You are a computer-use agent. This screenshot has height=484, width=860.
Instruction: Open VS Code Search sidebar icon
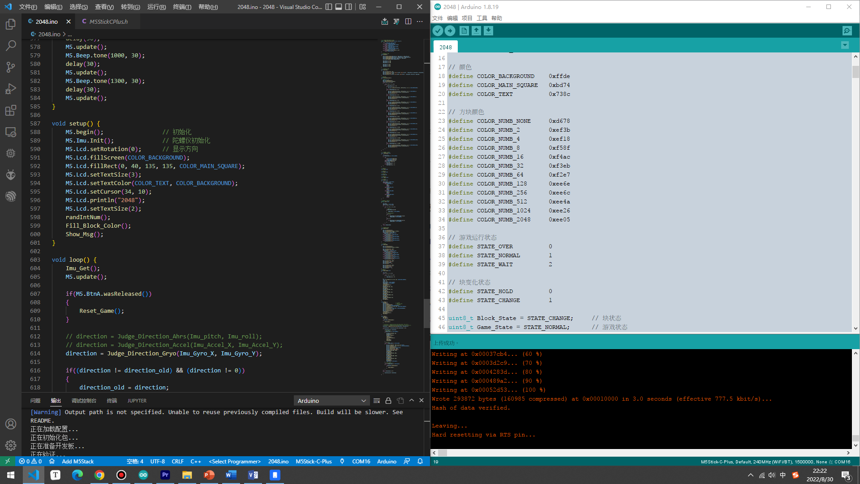click(11, 46)
